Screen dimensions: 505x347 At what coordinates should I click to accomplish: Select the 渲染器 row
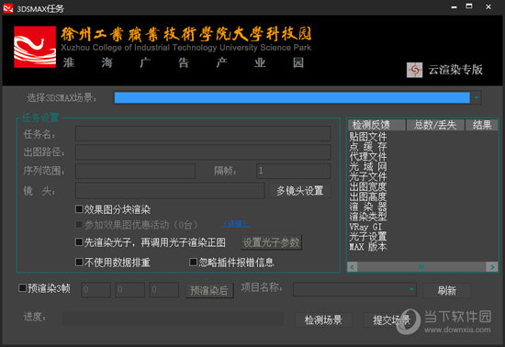click(368, 207)
